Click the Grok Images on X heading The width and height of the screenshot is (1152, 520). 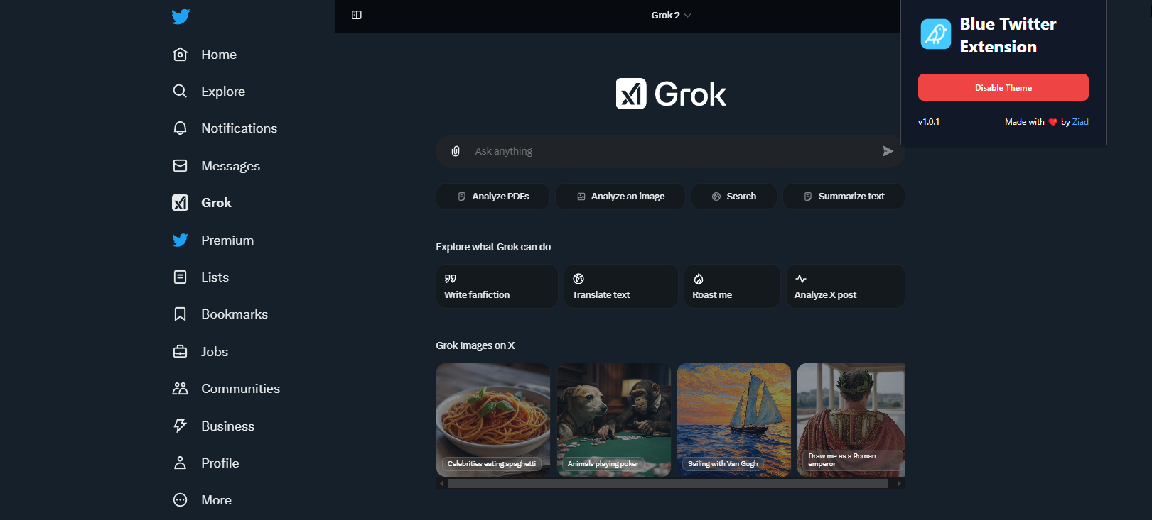[475, 345]
